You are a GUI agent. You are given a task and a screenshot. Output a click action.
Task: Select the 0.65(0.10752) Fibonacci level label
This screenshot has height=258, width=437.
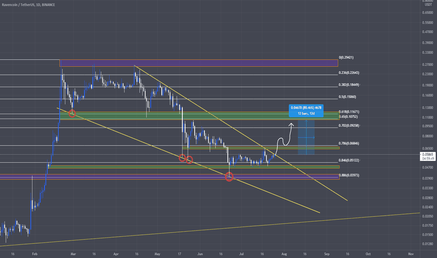(348, 117)
